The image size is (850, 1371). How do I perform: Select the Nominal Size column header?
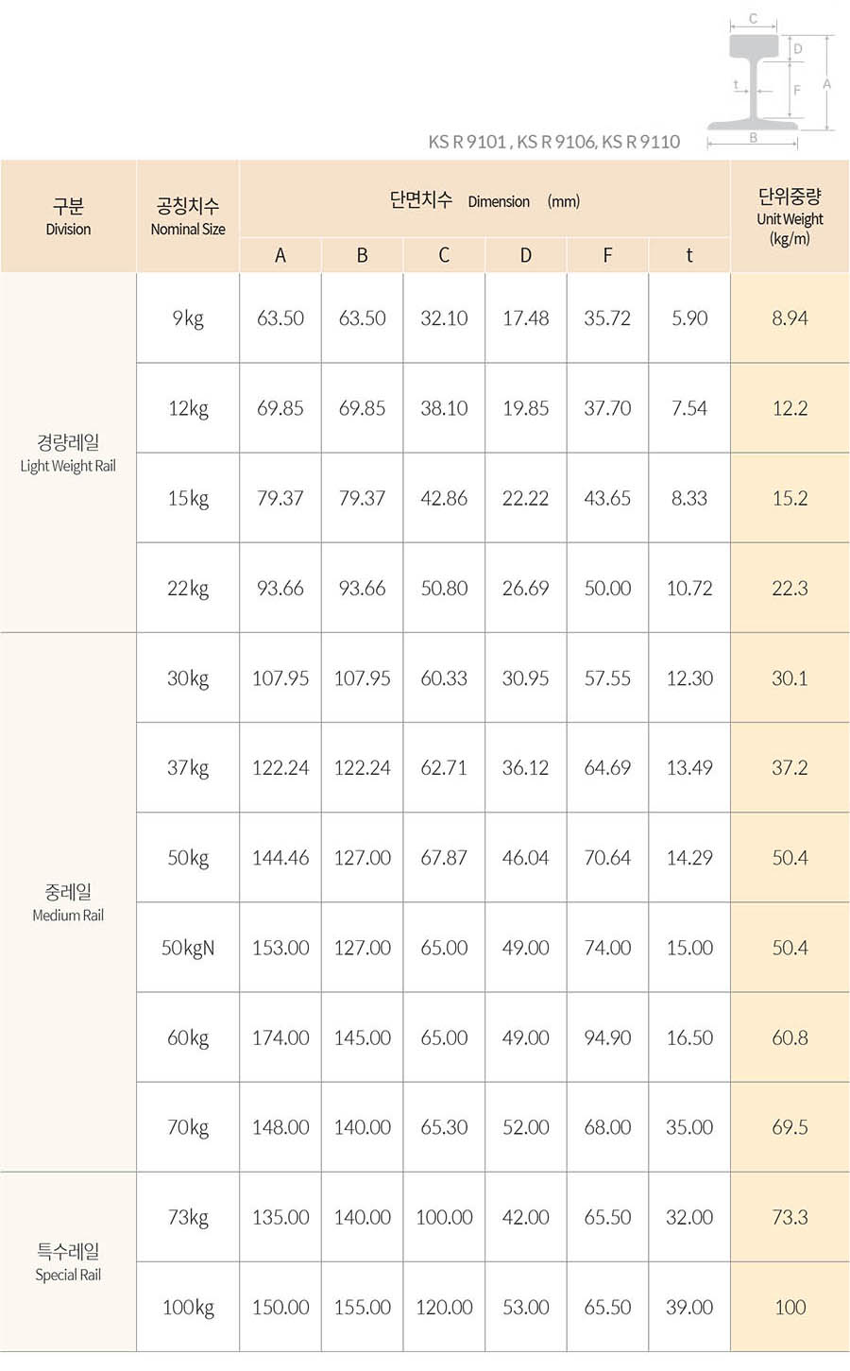188,216
